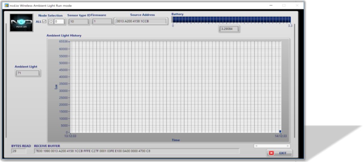Viewport: 364px width, 162px height.
Task: Click the window title text
Action: pyautogui.click(x=41, y=6)
